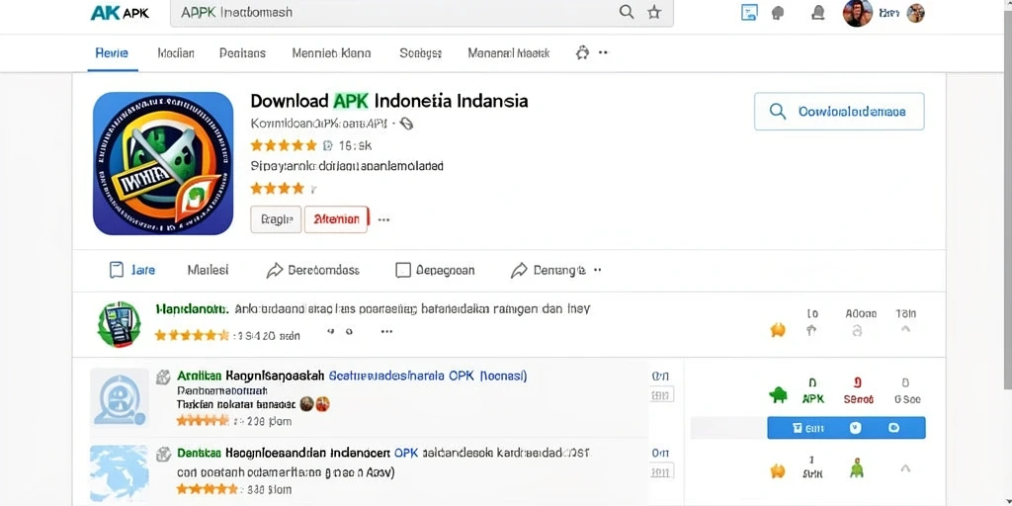
Task: Select the green APK label
Action: pos(813,399)
